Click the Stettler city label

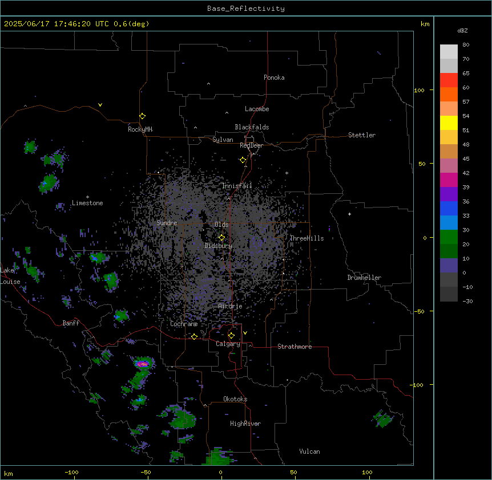click(362, 135)
